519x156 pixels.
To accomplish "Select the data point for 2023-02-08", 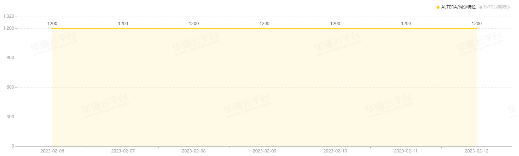I will (194, 28).
